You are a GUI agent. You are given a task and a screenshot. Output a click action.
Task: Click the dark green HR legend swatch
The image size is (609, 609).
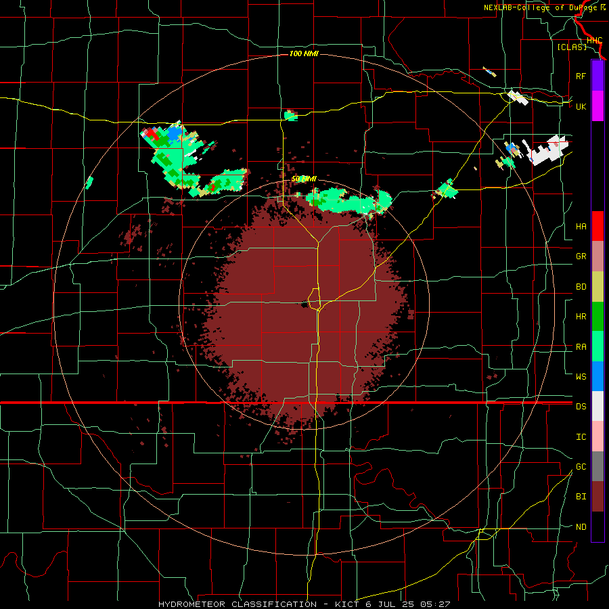click(597, 316)
